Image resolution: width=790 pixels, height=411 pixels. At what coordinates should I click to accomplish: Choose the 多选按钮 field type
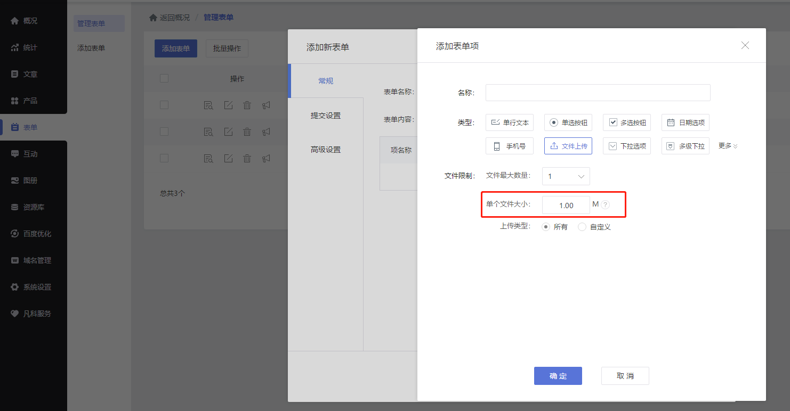pos(627,122)
